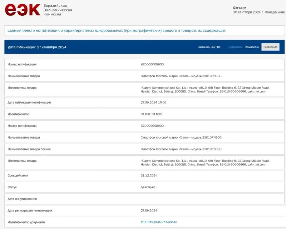Click 'Дата публикации: 27 сентября 2024' heading

[37, 47]
